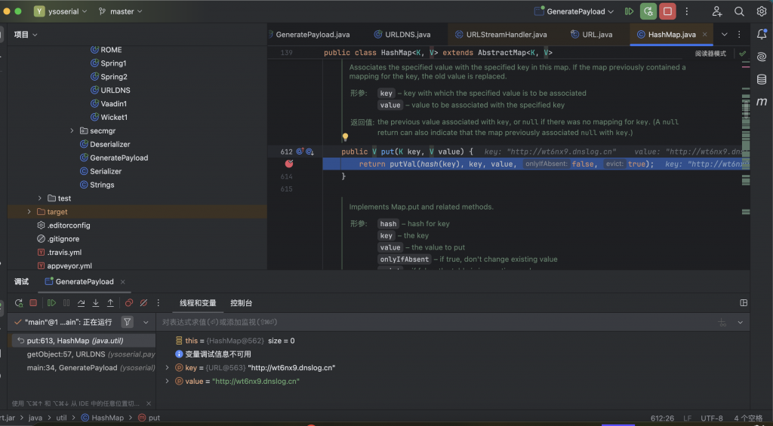Open the master branch dropdown
Screen dimensions: 773x426
point(120,11)
